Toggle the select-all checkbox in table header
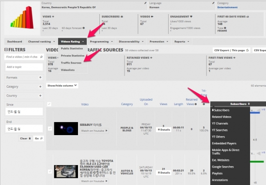This screenshot has height=185, width=266. point(49,104)
